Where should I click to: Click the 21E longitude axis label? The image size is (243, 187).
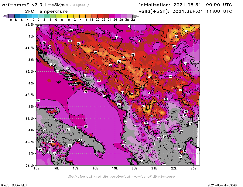pos(154,168)
